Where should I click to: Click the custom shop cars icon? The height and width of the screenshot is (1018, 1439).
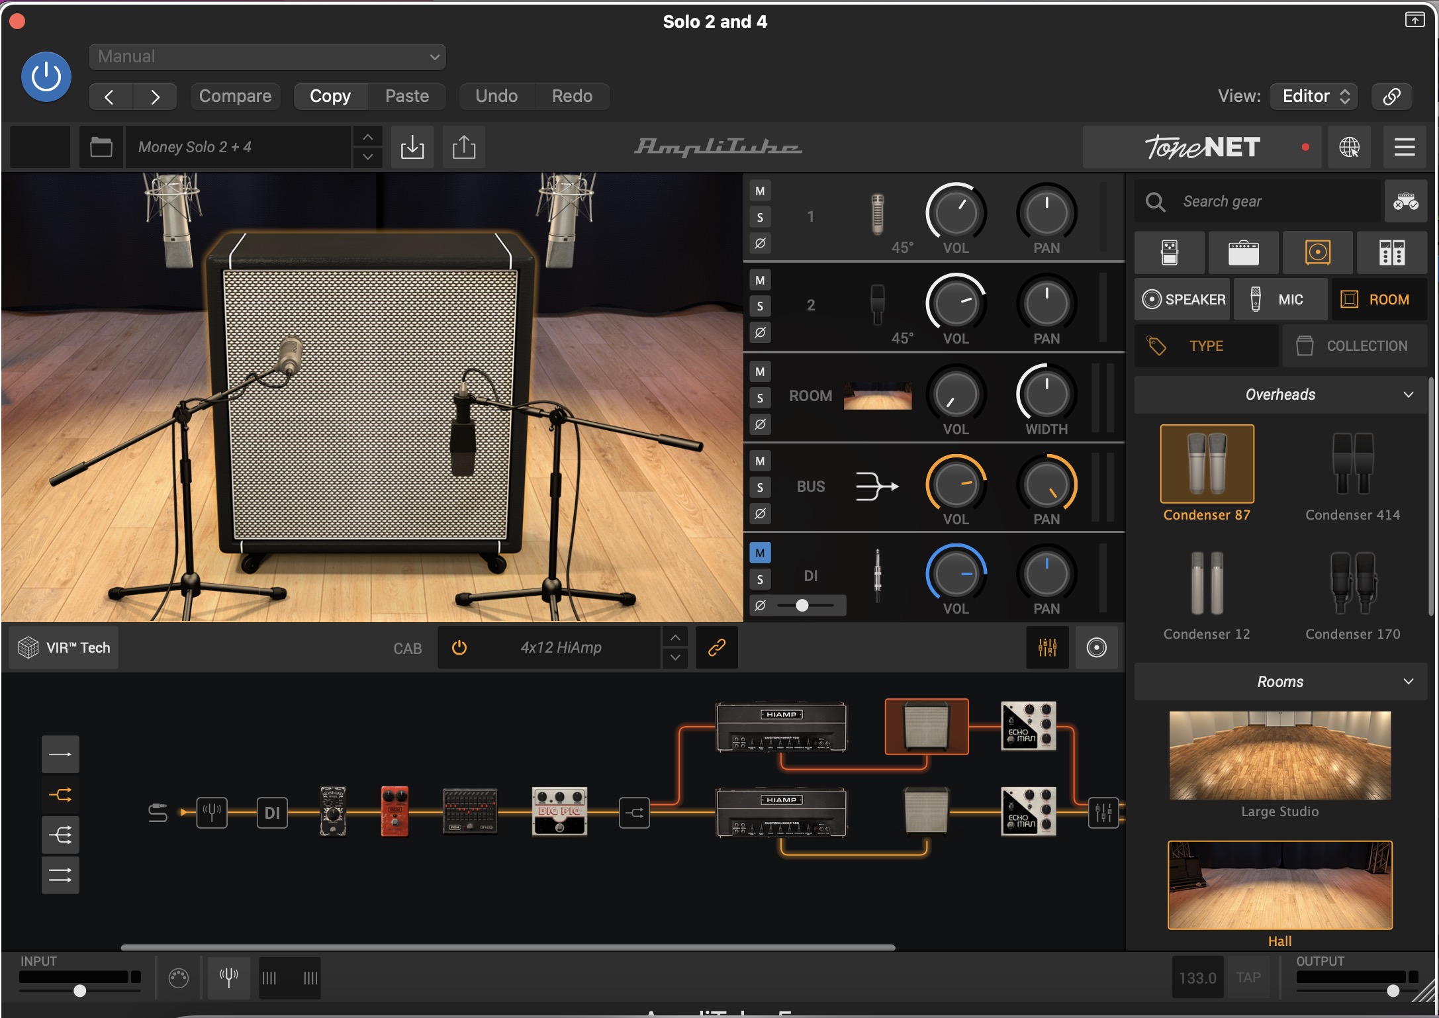coord(1405,201)
